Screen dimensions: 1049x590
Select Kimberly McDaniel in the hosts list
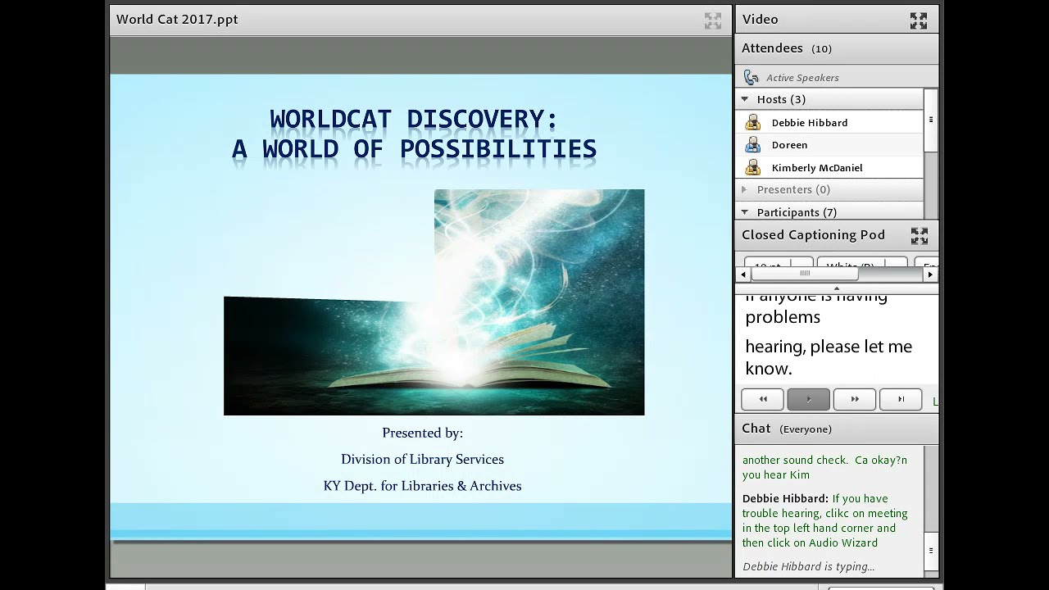pyautogui.click(x=830, y=168)
